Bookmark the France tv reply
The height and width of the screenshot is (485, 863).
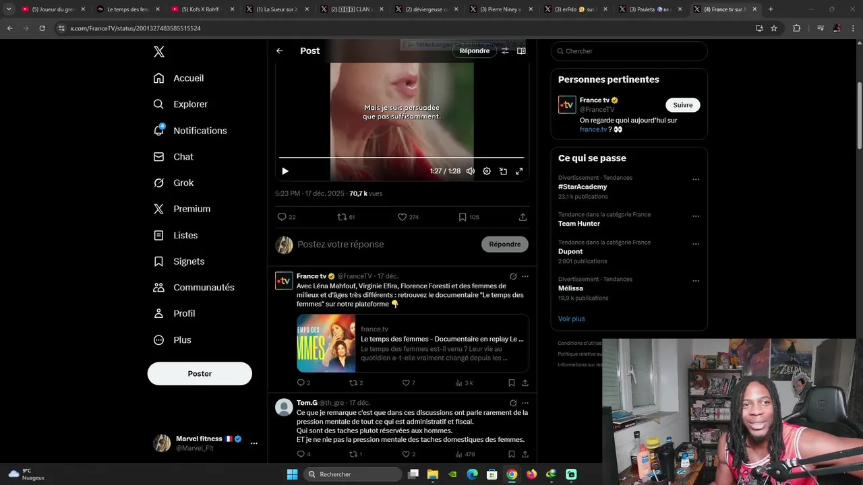(512, 383)
